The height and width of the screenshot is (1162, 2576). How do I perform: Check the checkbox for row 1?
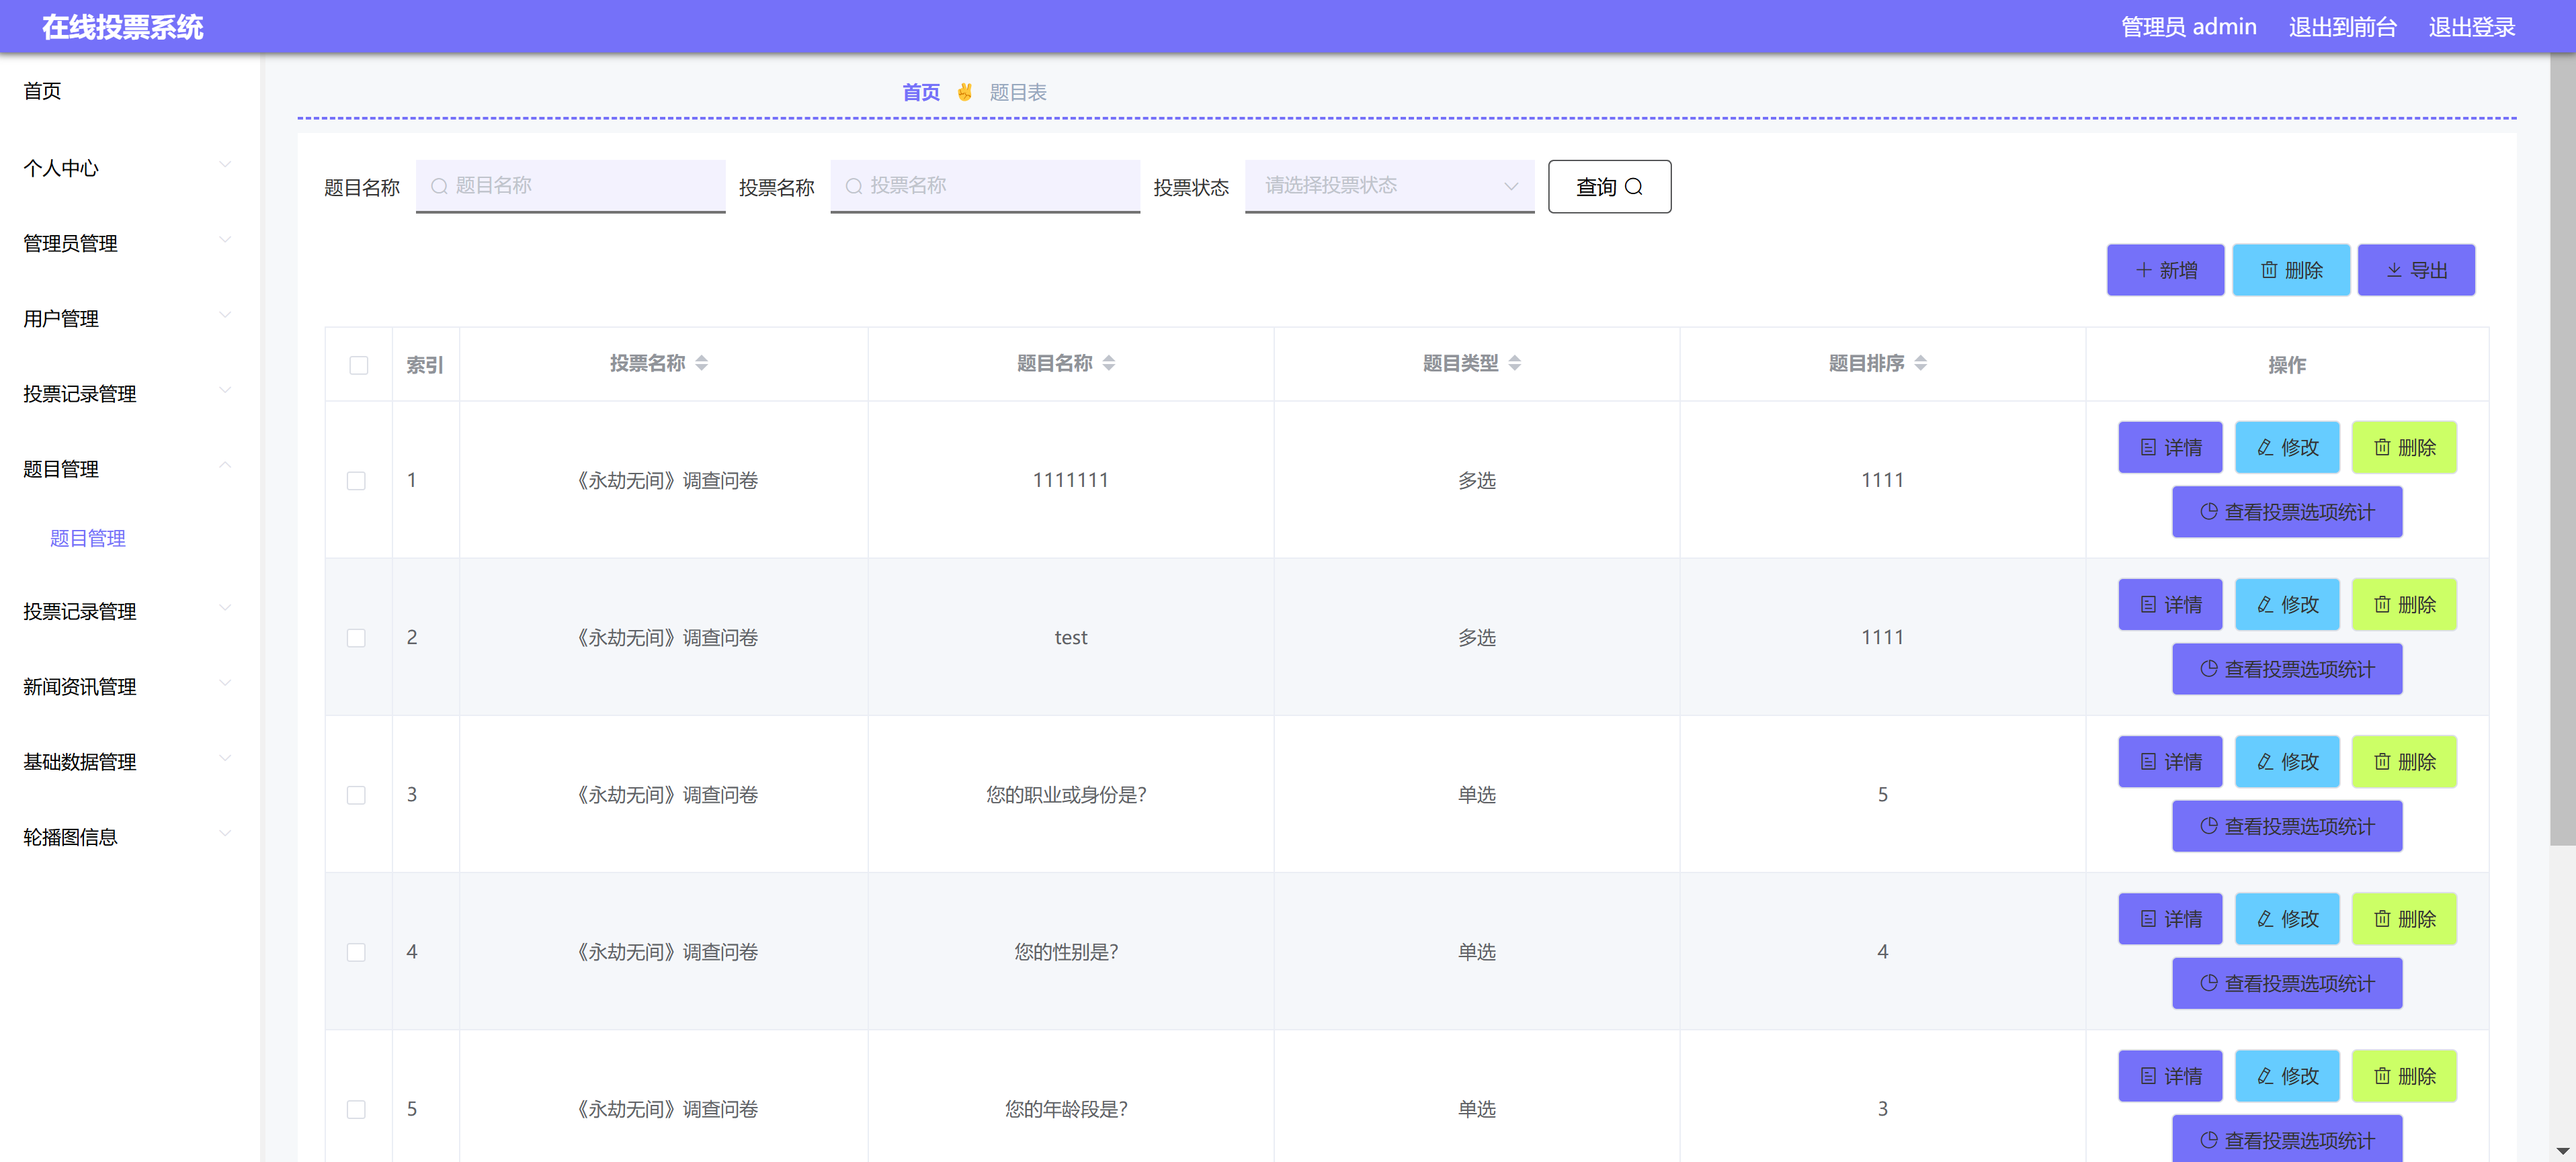pyautogui.click(x=356, y=481)
